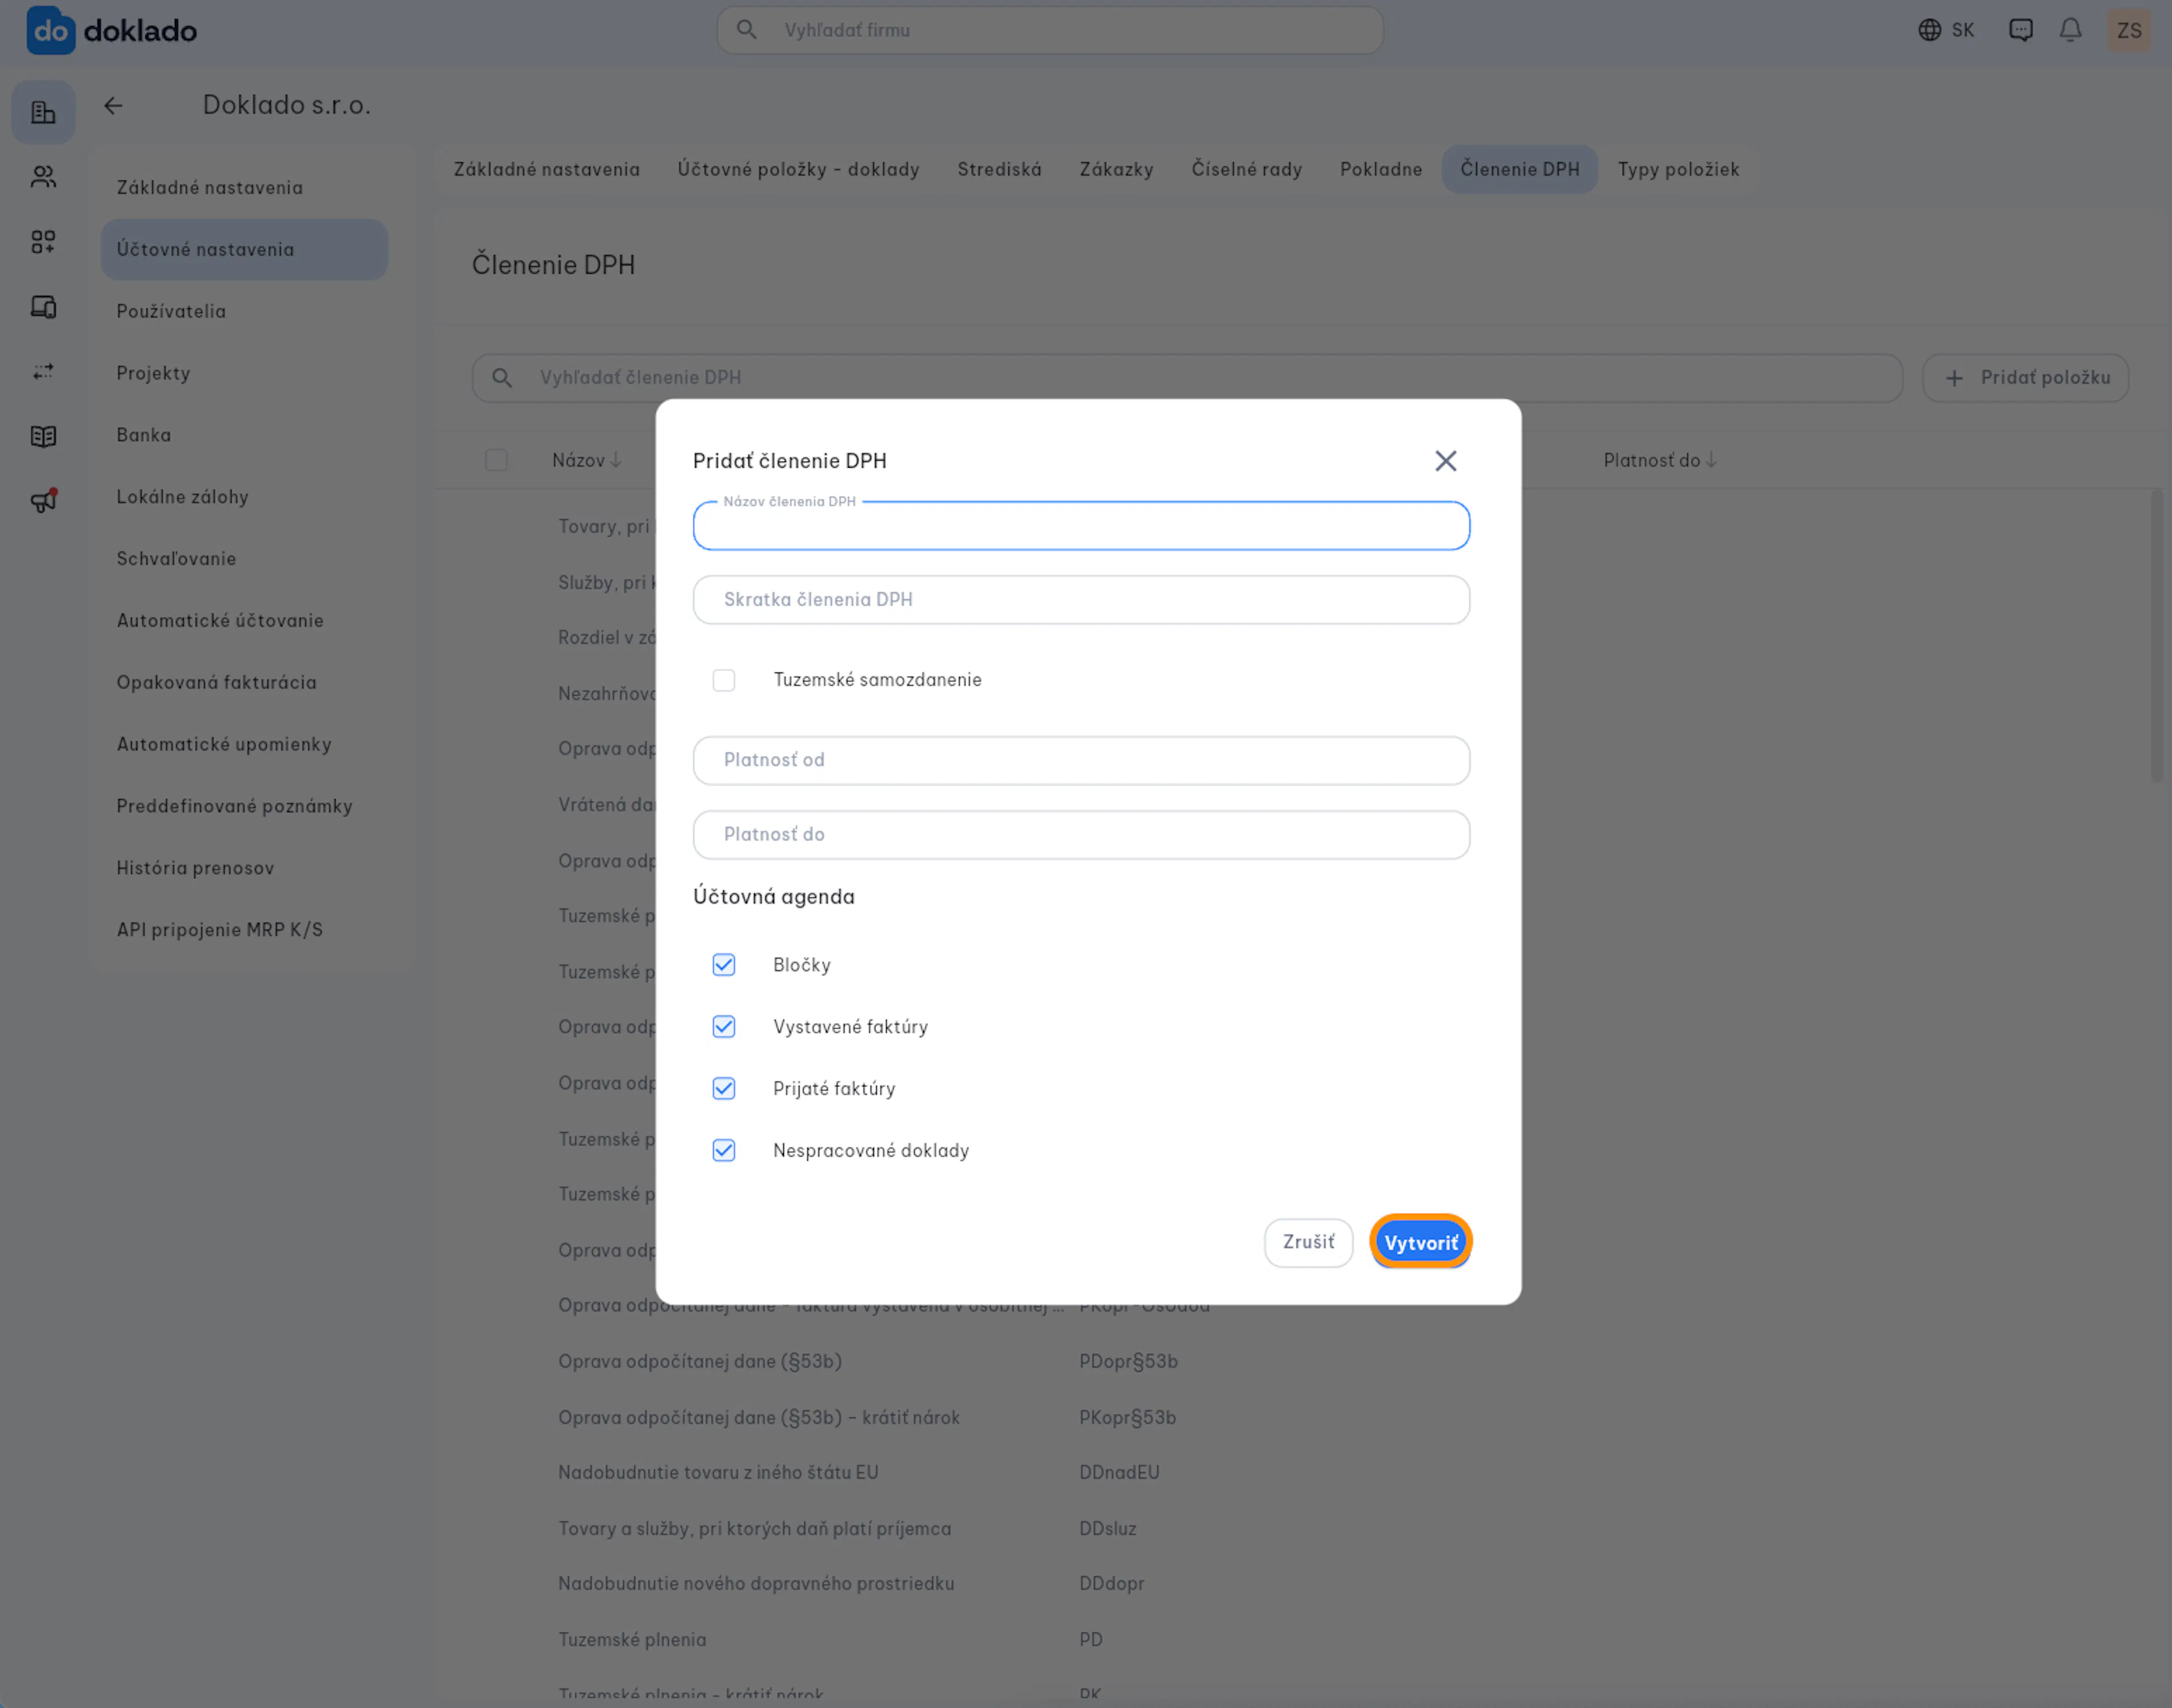Open Projekty in left menu
This screenshot has width=2172, height=1708.
(244, 373)
